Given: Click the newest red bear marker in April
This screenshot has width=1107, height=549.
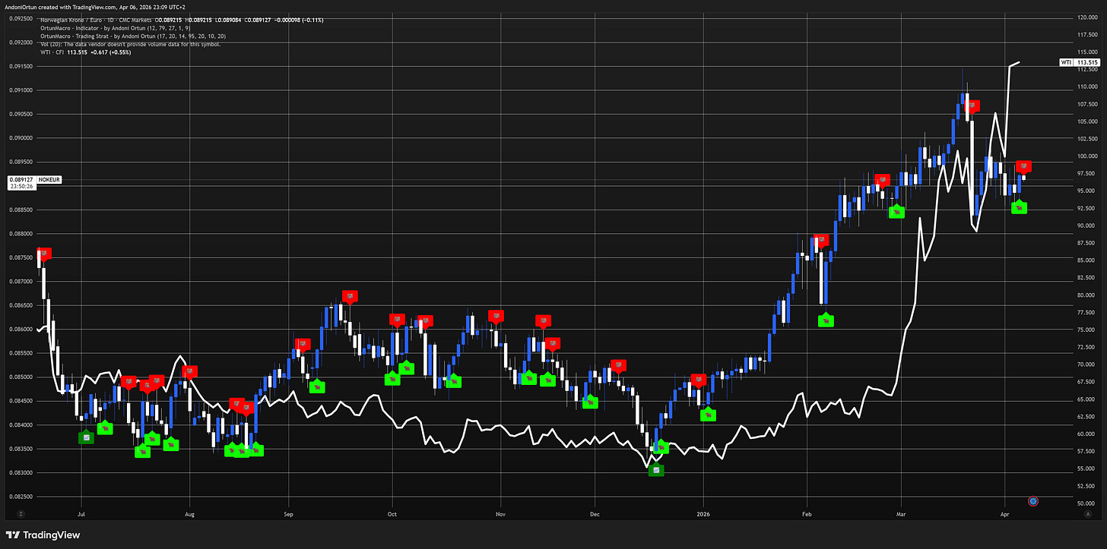Looking at the screenshot, I should click(x=1023, y=166).
